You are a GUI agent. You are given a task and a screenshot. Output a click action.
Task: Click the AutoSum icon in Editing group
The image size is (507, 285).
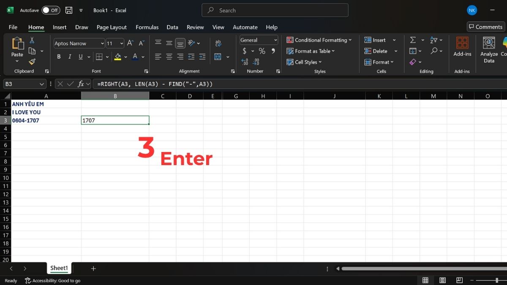coord(413,40)
